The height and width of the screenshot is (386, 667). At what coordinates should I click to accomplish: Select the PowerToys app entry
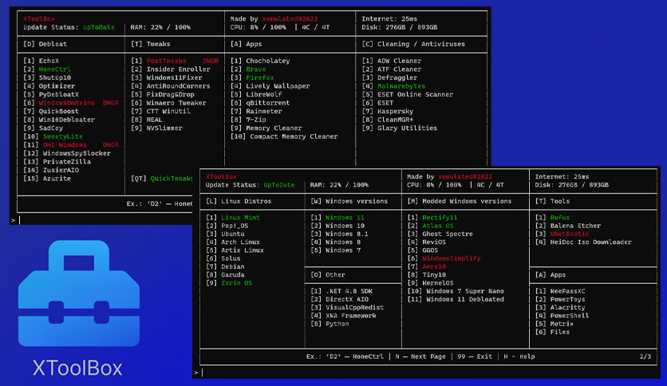click(x=560, y=299)
